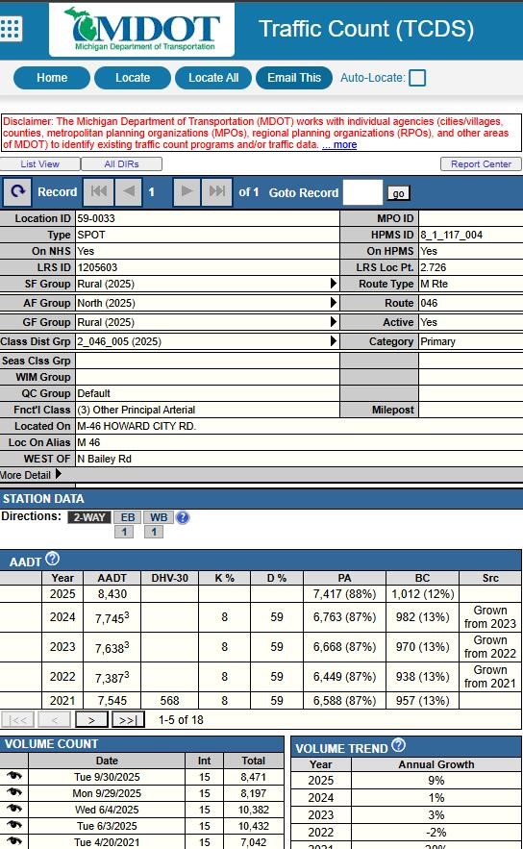Click the refresh record icon
Screen dimensions: 523x849
tap(18, 191)
